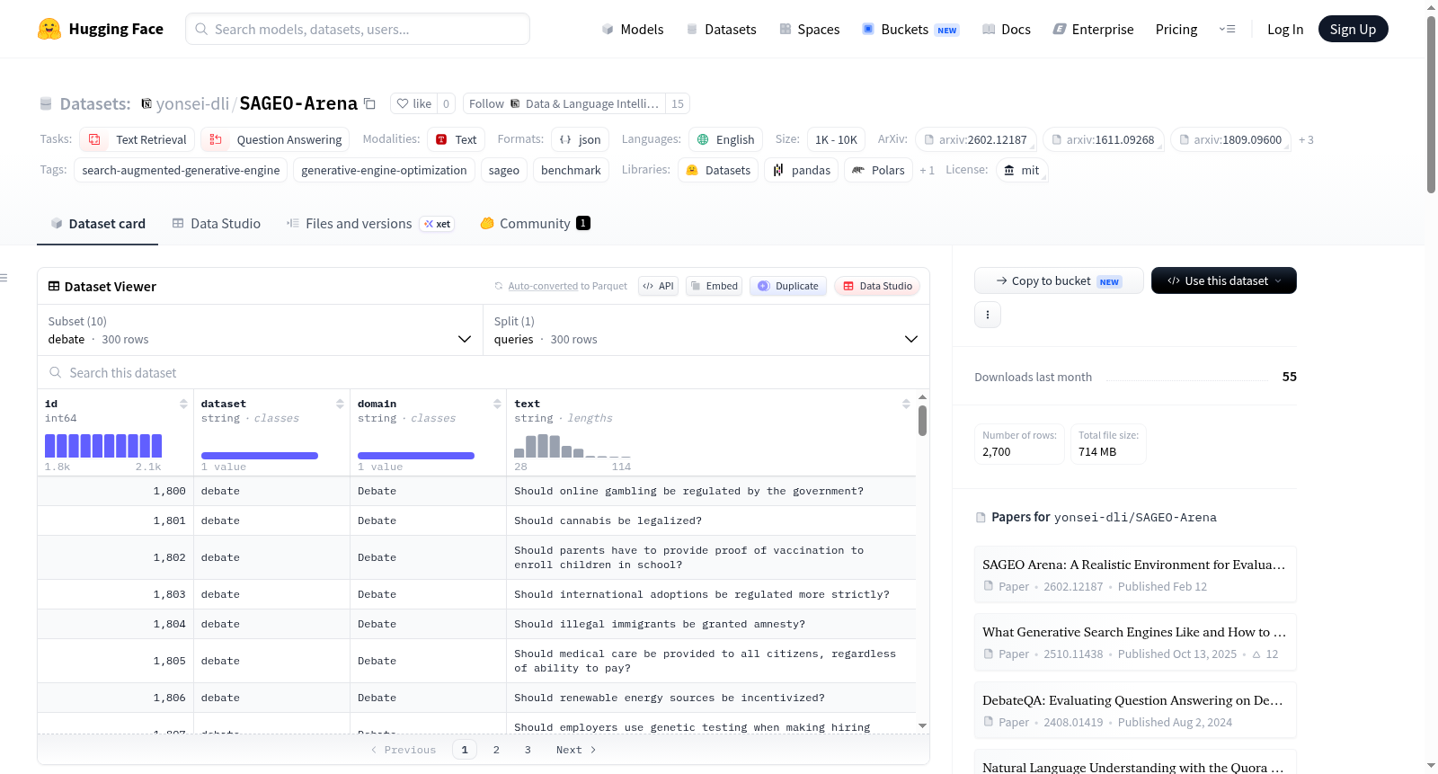
Task: Duplicate the dataset viewer
Action: (788, 286)
